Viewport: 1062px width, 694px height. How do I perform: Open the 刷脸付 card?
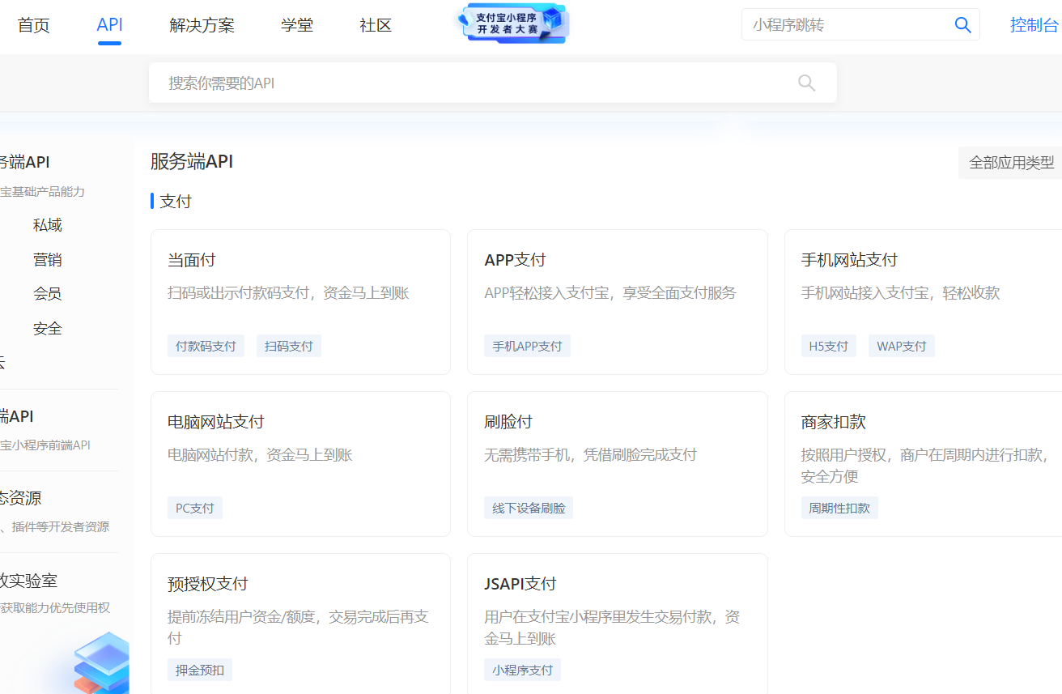(618, 464)
